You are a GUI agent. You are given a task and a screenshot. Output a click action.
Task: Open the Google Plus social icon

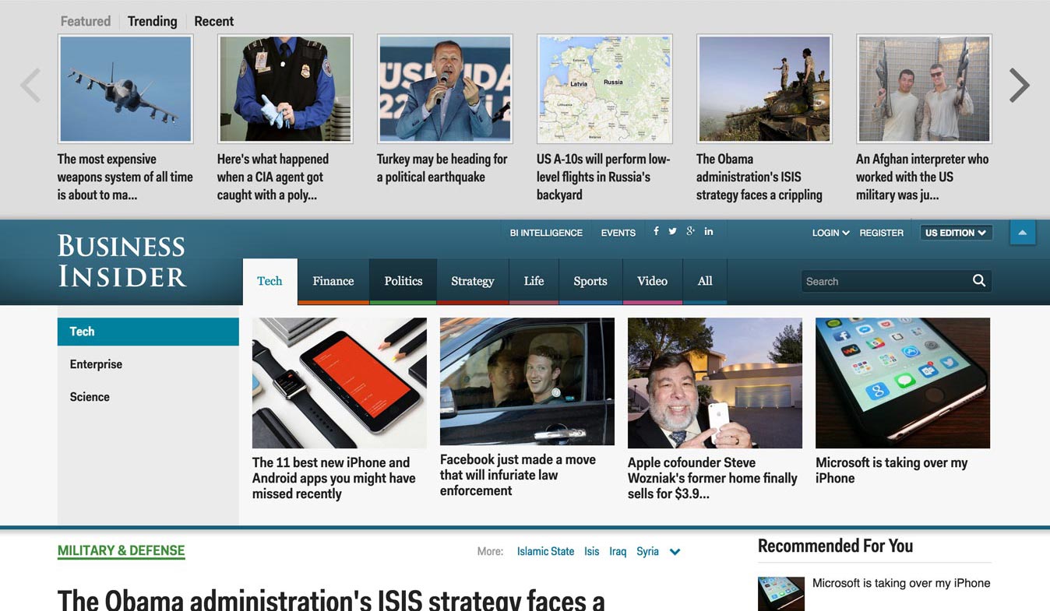coord(690,231)
